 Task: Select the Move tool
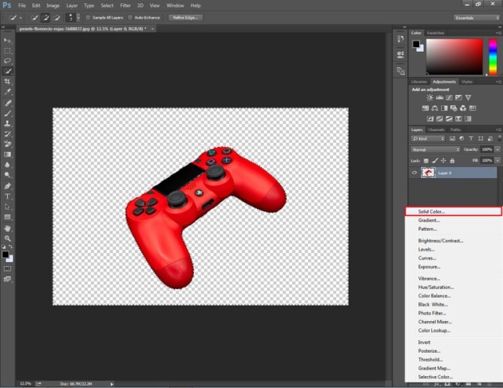tap(8, 40)
